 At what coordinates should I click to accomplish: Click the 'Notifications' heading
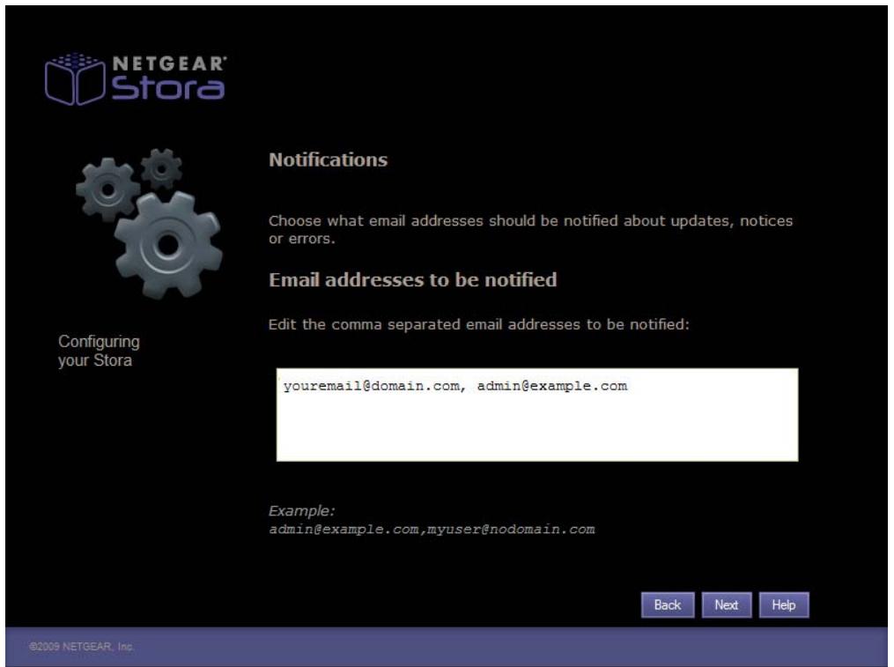(x=329, y=159)
